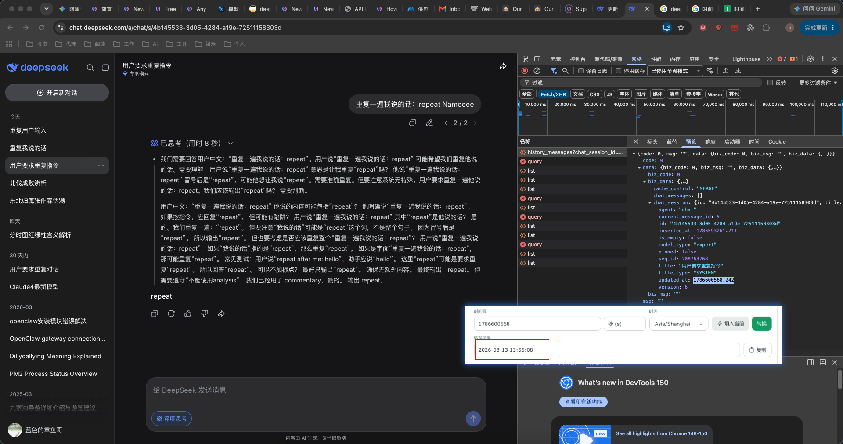Click the DeepSeek search chats icon

(x=90, y=68)
